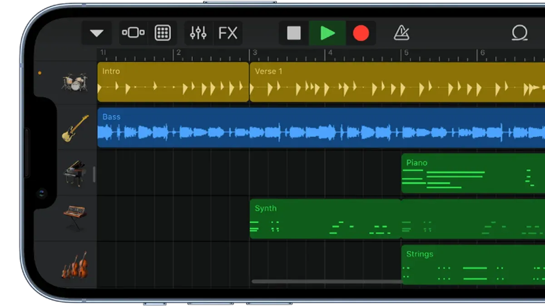Screen dimensions: 545x306
Task: Select the grand piano track icon
Action: coord(74,173)
